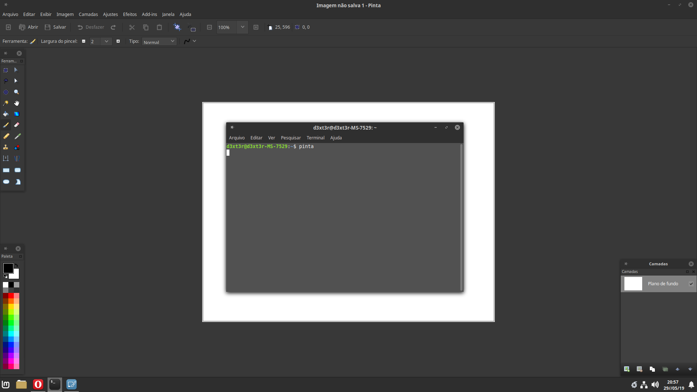The width and height of the screenshot is (697, 392).
Task: Open the brush Tipo Normal dropdown
Action: pyautogui.click(x=159, y=42)
